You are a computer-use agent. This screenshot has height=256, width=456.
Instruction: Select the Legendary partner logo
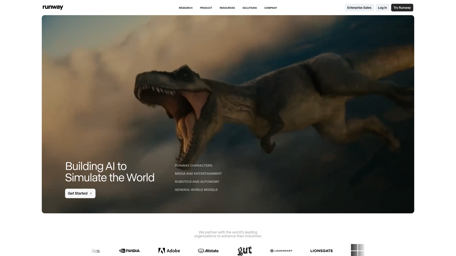click(x=281, y=251)
